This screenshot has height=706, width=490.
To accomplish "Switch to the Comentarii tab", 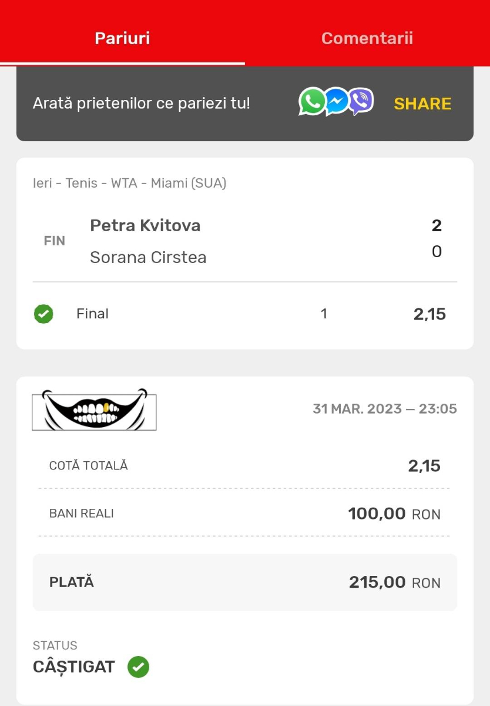I will (x=367, y=38).
